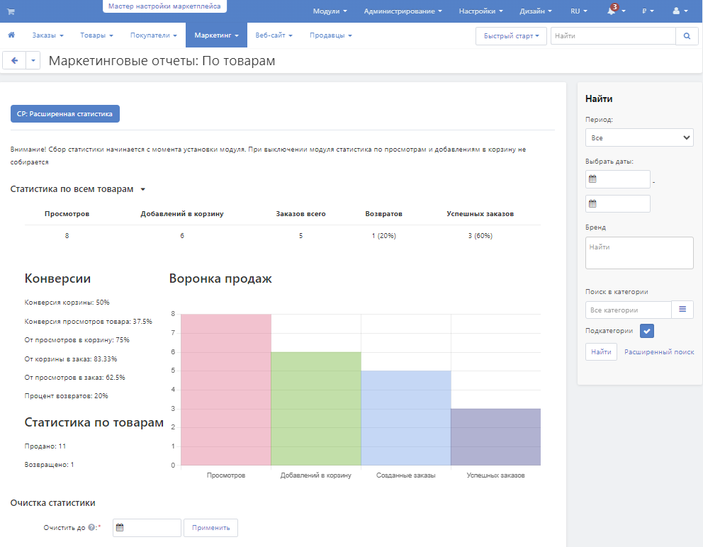The width and height of the screenshot is (703, 547).
Task: Toggle the Подкатегории checkbox
Action: [646, 331]
